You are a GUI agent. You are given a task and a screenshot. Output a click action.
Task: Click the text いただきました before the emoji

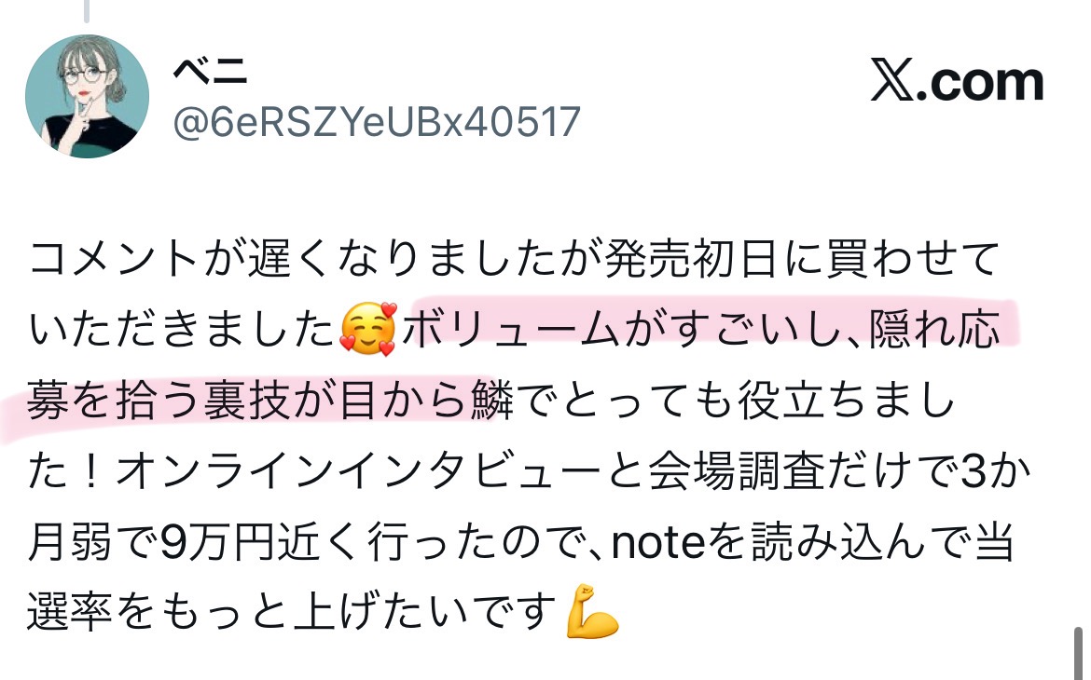click(x=182, y=329)
